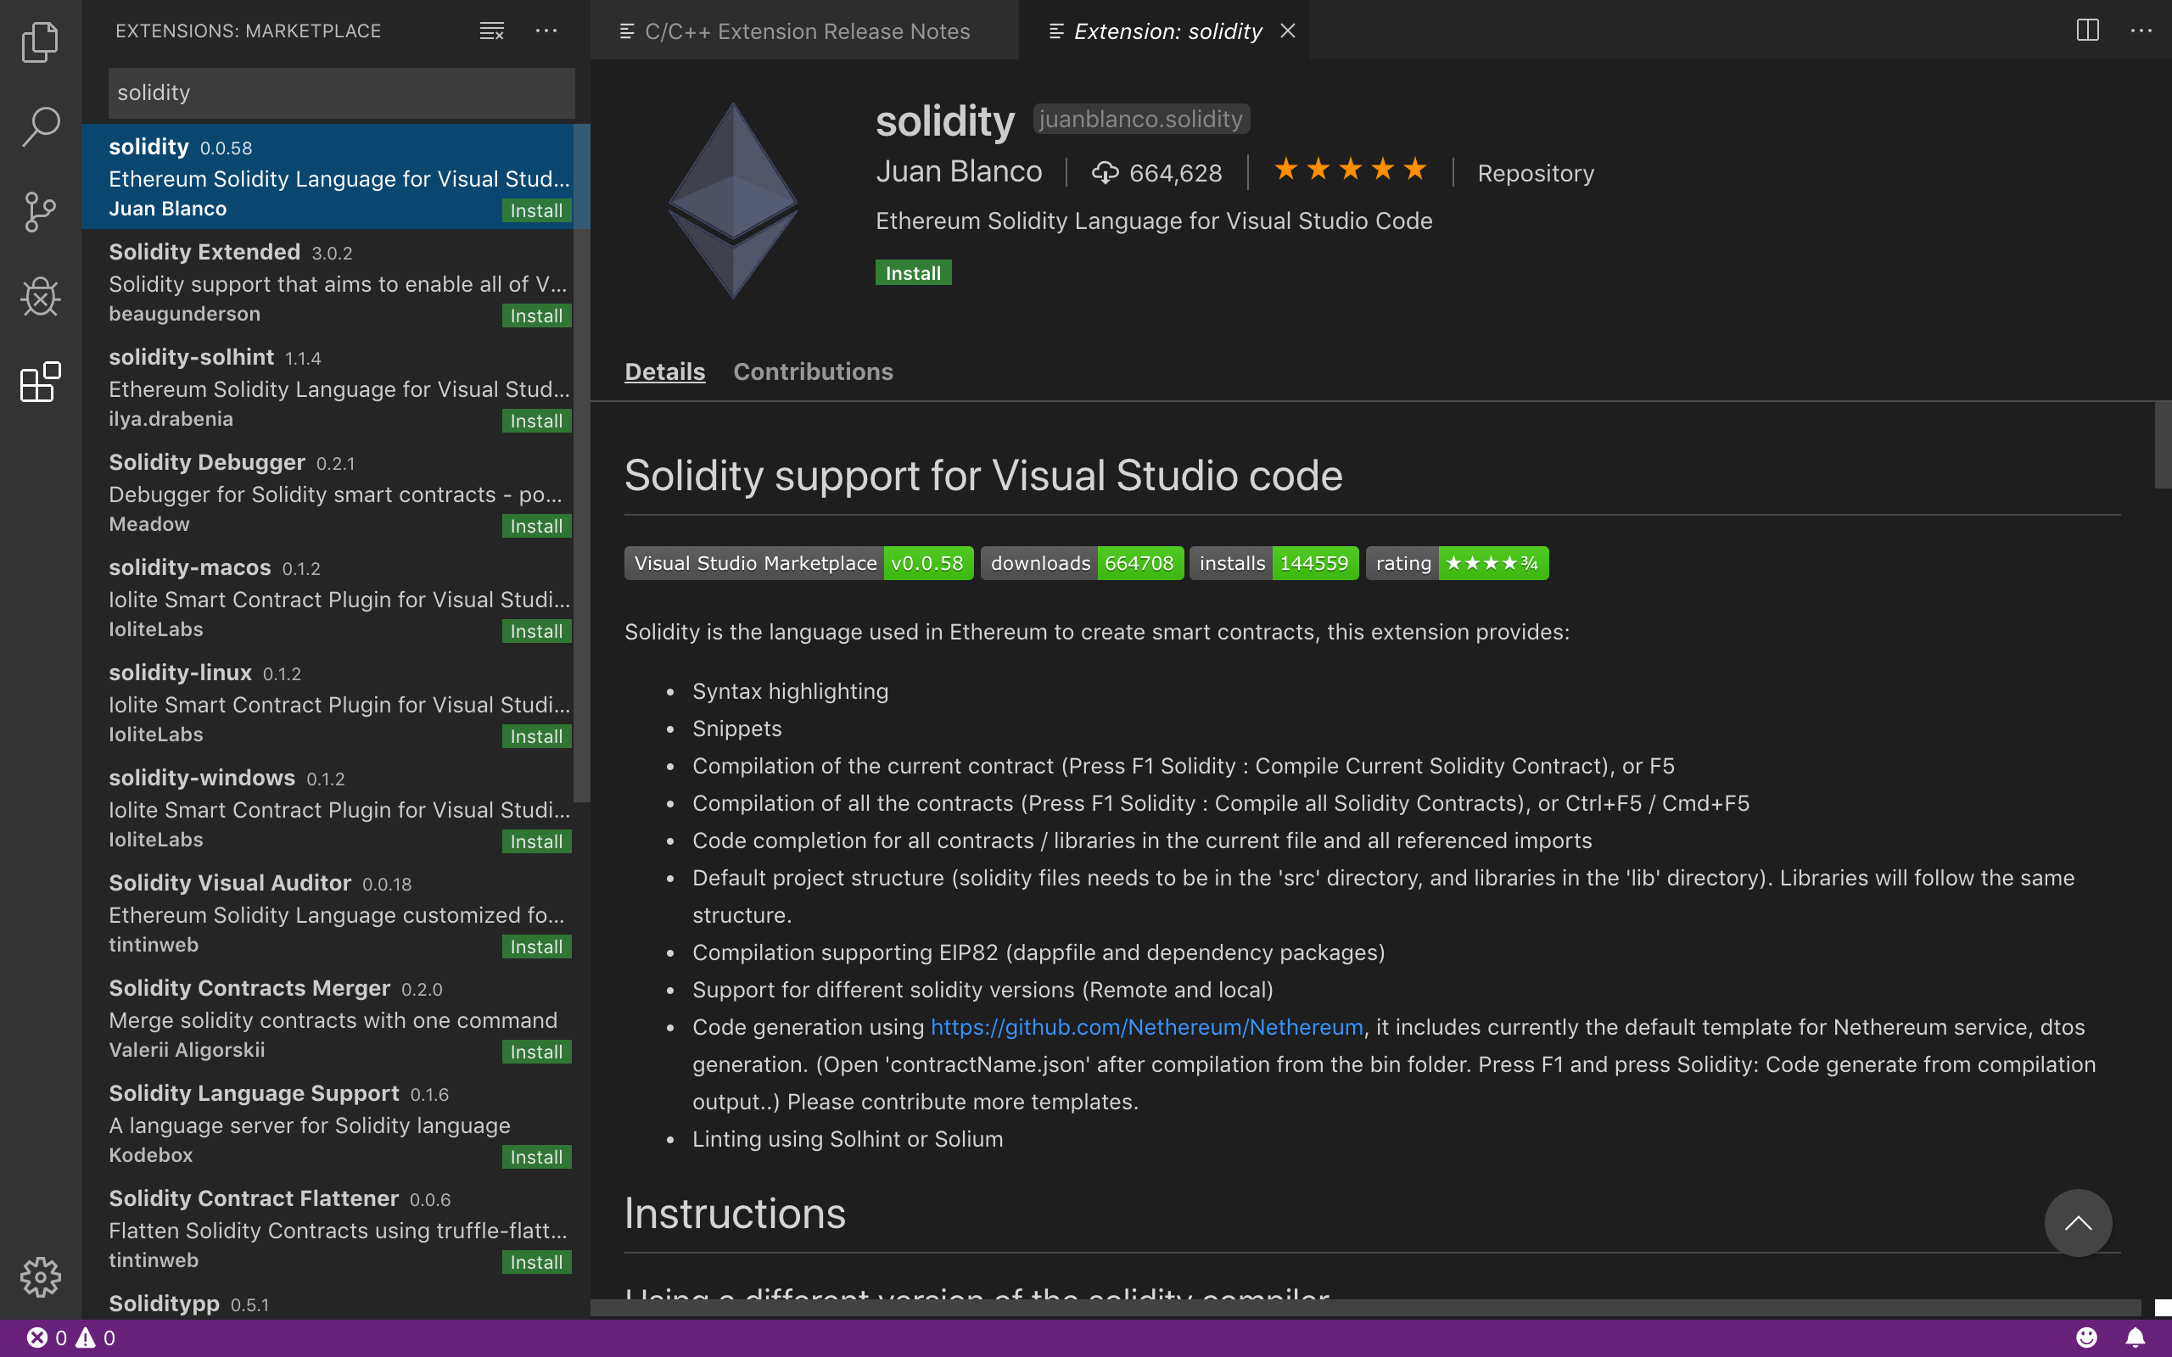
Task: Click the split editor icon
Action: pos(2088,31)
